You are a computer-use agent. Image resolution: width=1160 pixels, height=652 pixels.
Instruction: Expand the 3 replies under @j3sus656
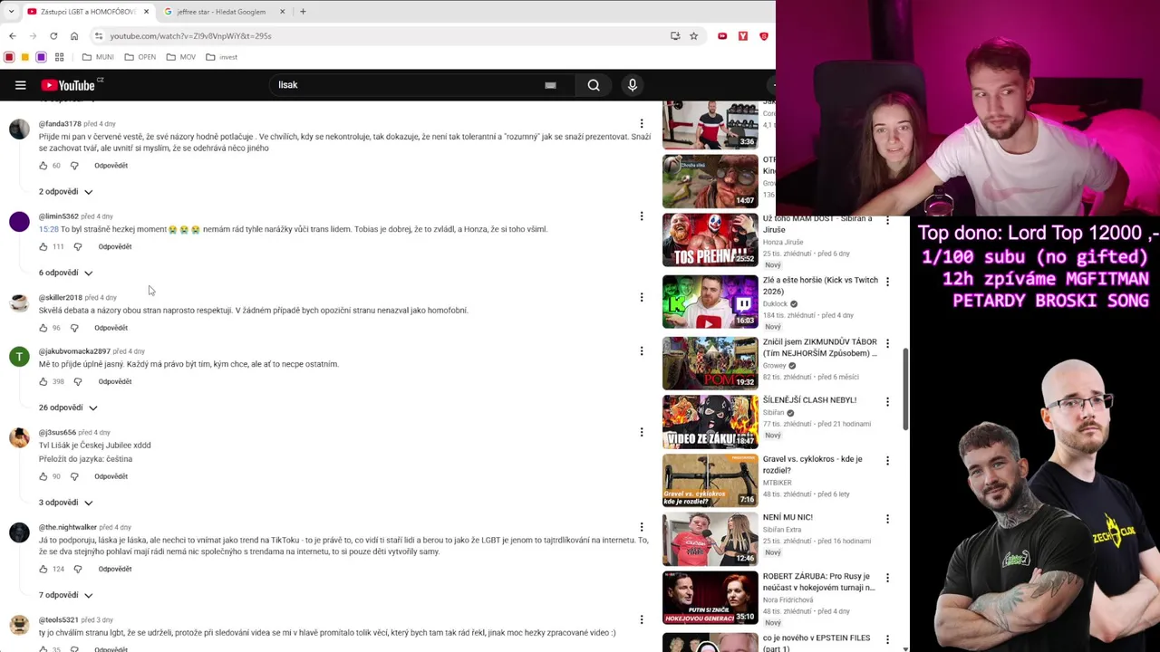click(65, 503)
